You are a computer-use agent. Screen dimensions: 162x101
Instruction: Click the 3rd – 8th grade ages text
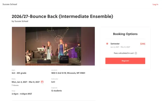tap(19, 73)
